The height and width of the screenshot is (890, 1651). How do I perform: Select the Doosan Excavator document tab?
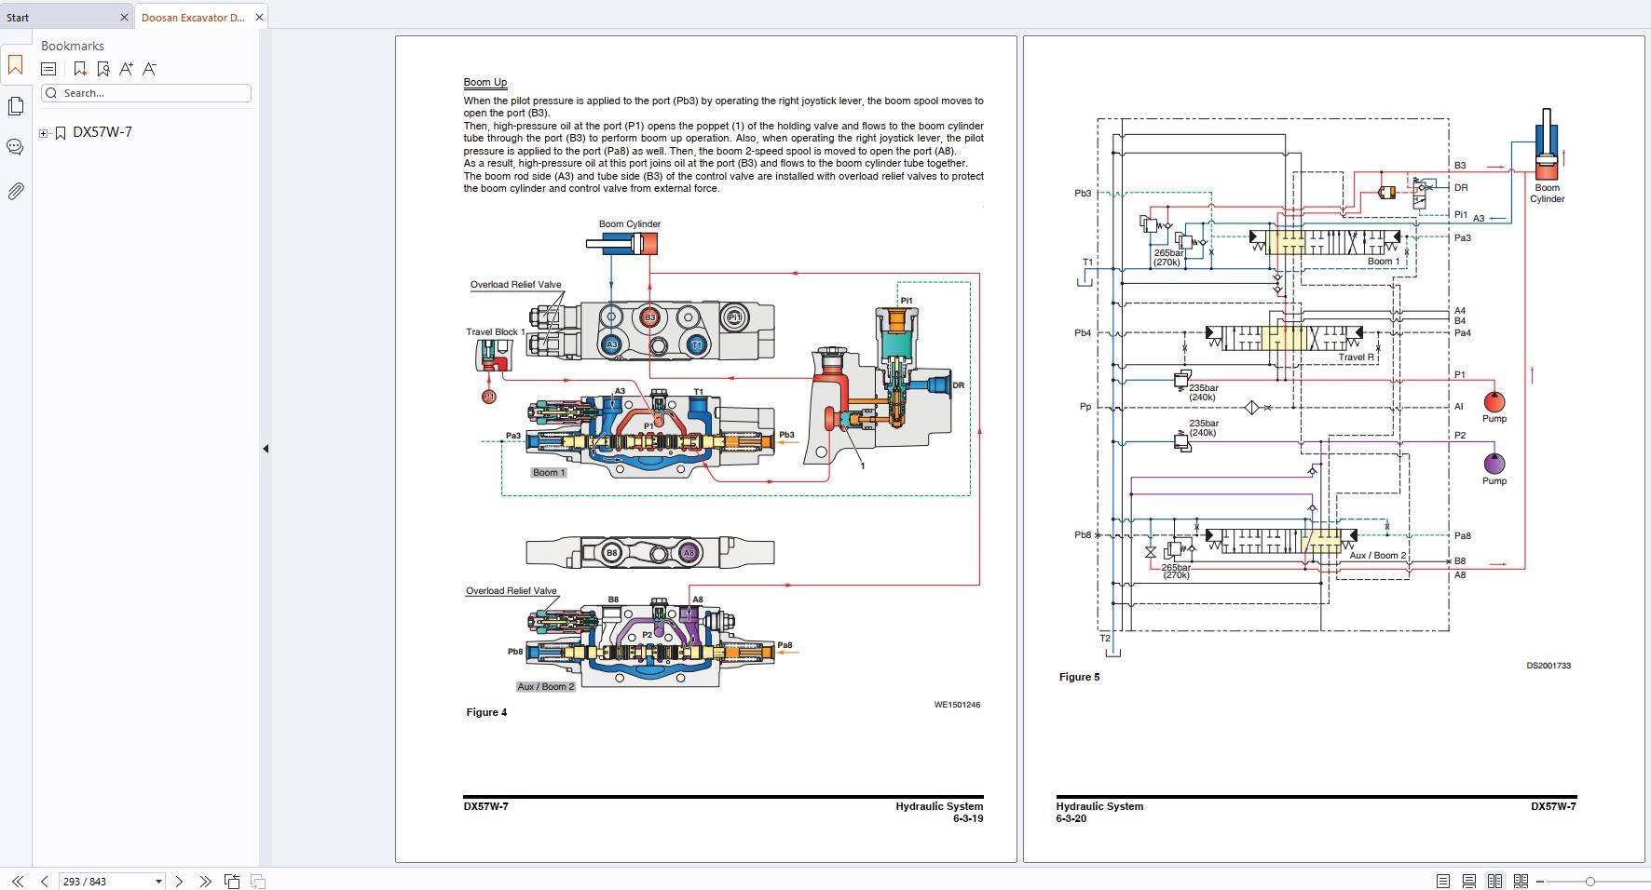[x=193, y=17]
